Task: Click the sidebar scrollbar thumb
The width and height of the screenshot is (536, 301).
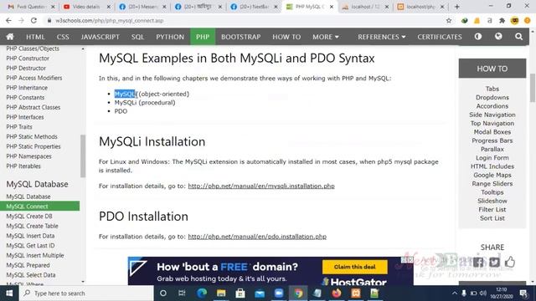Action: click(x=83, y=156)
